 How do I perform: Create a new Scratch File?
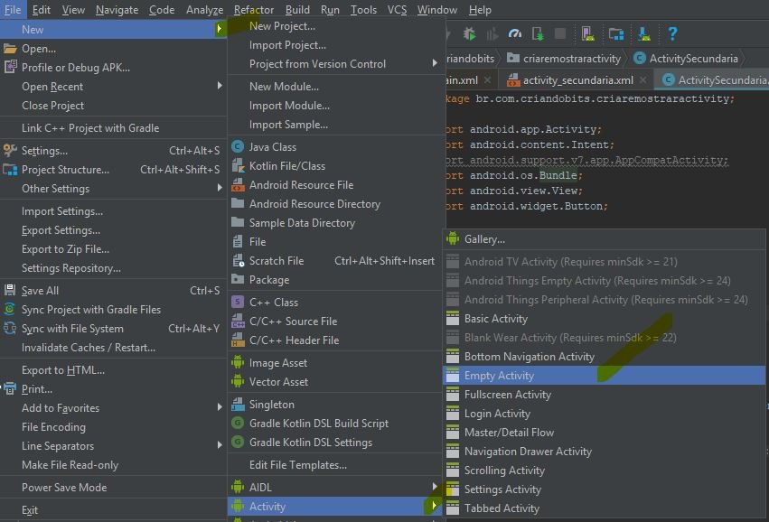coord(336,261)
